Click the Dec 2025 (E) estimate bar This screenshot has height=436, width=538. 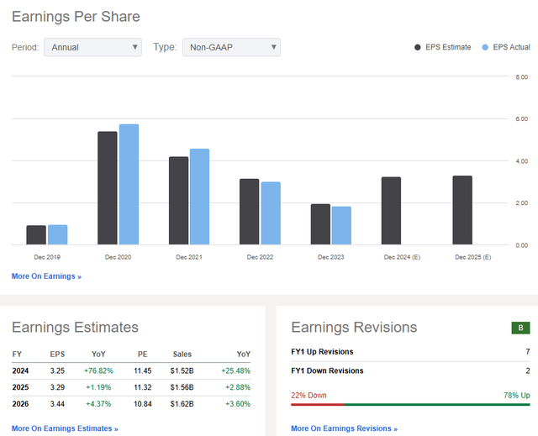point(462,211)
